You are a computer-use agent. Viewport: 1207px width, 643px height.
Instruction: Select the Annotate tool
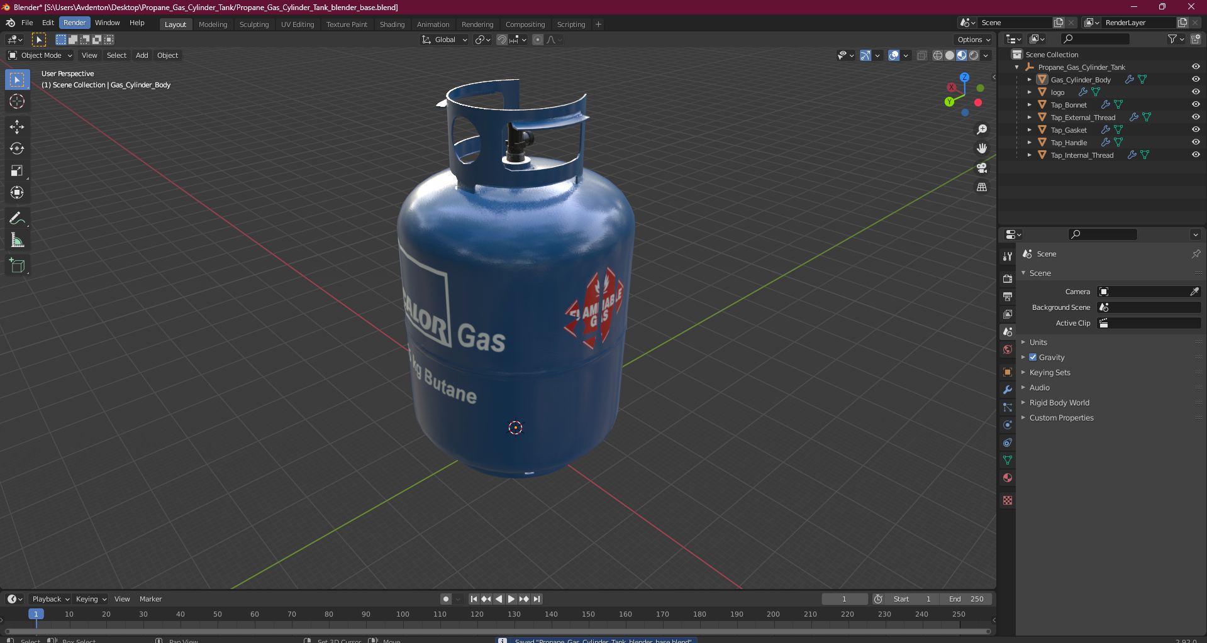pos(17,218)
